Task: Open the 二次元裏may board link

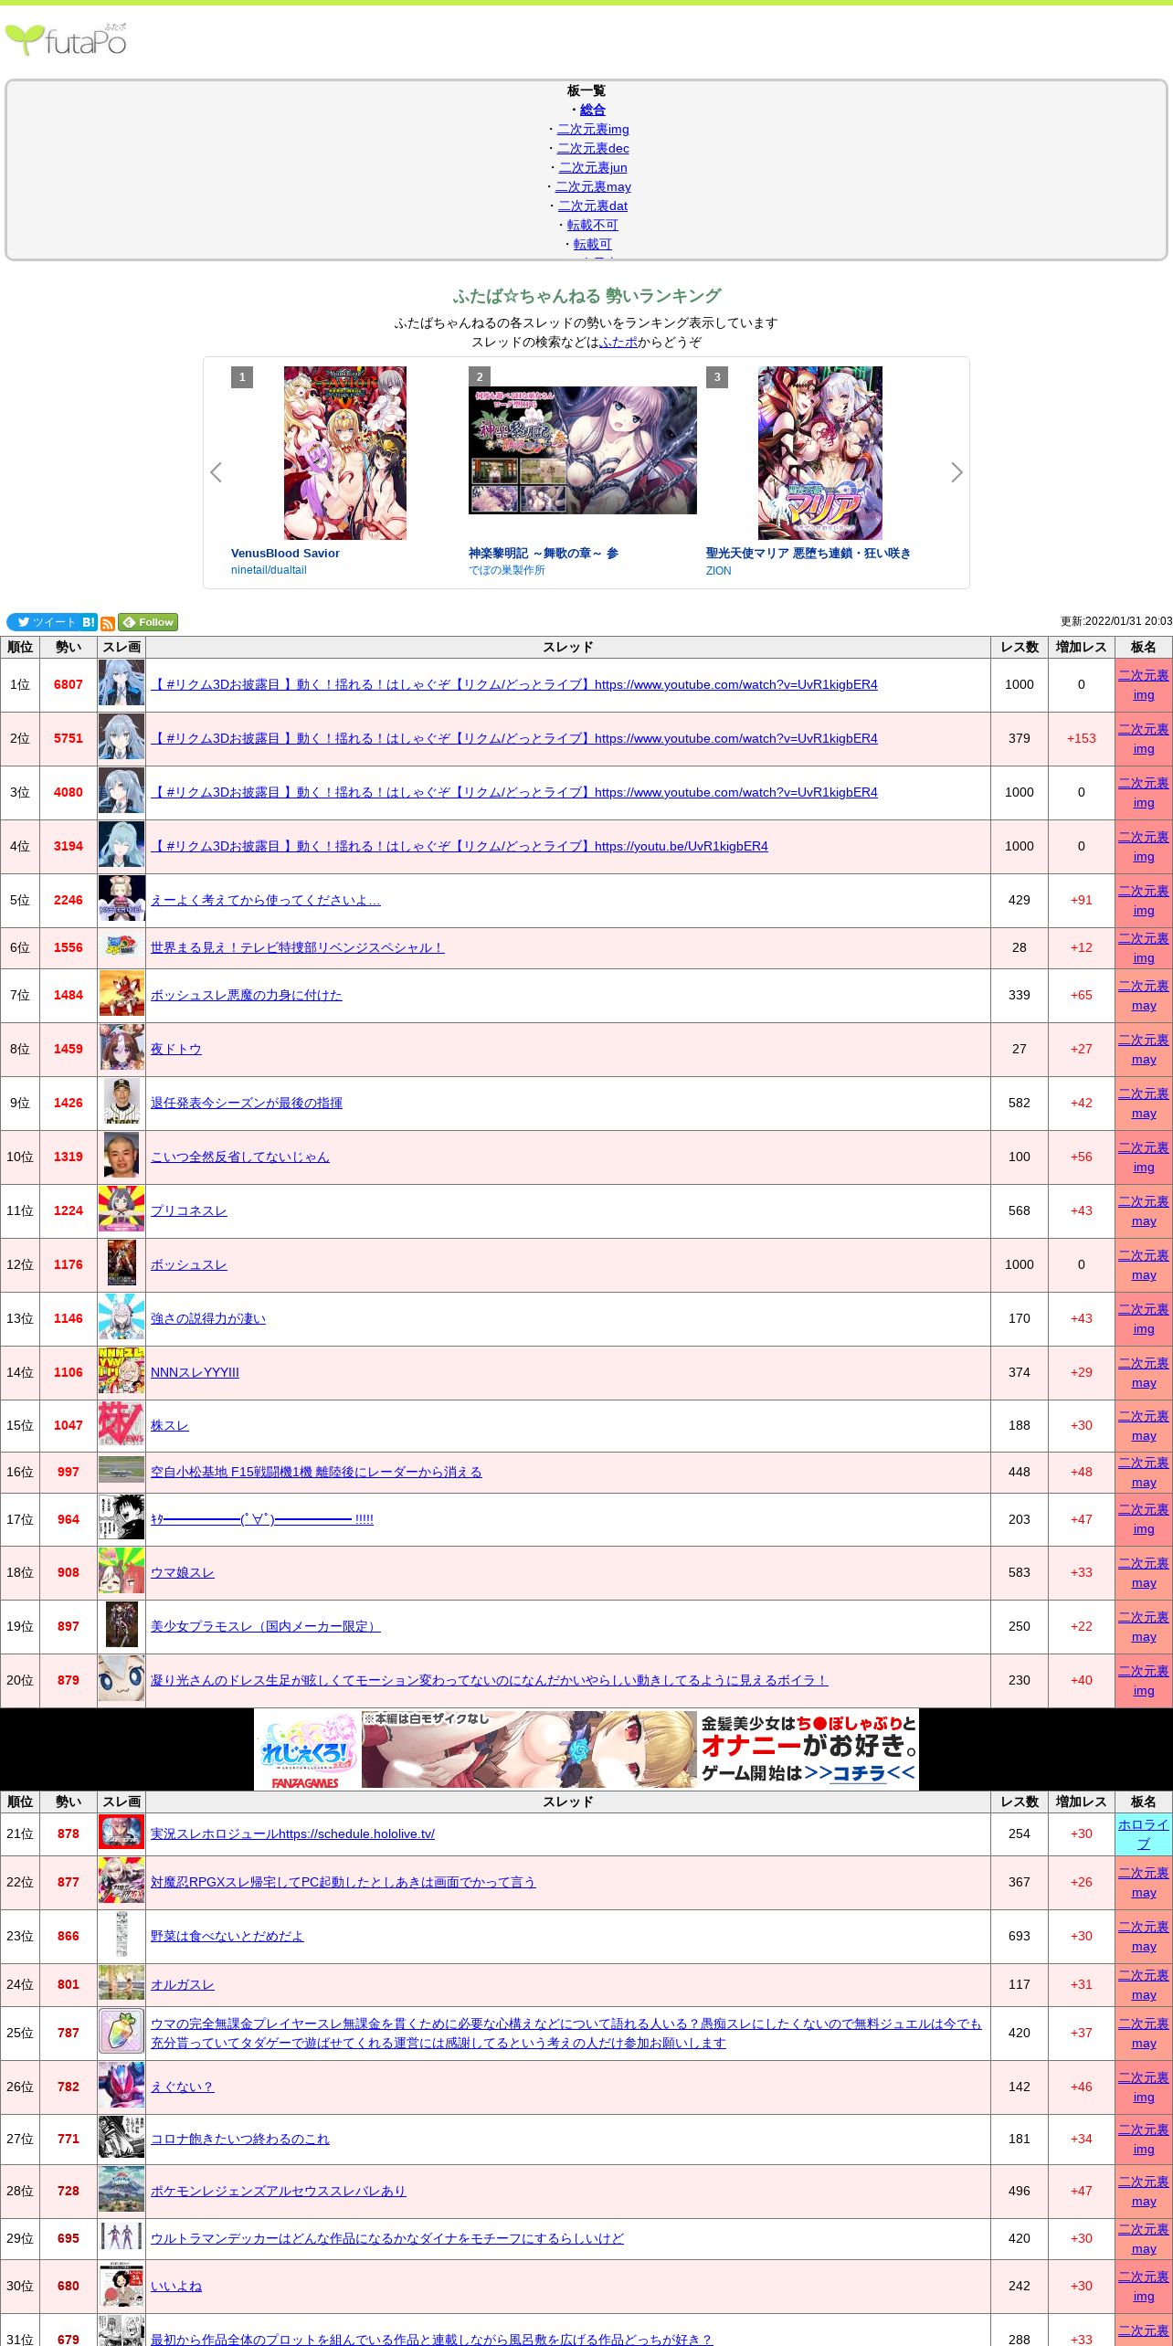Action: pyautogui.click(x=593, y=186)
